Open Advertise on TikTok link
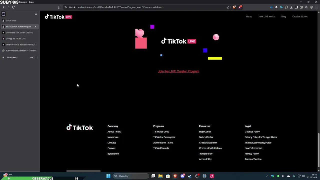This screenshot has height=180, width=320. [x=163, y=143]
